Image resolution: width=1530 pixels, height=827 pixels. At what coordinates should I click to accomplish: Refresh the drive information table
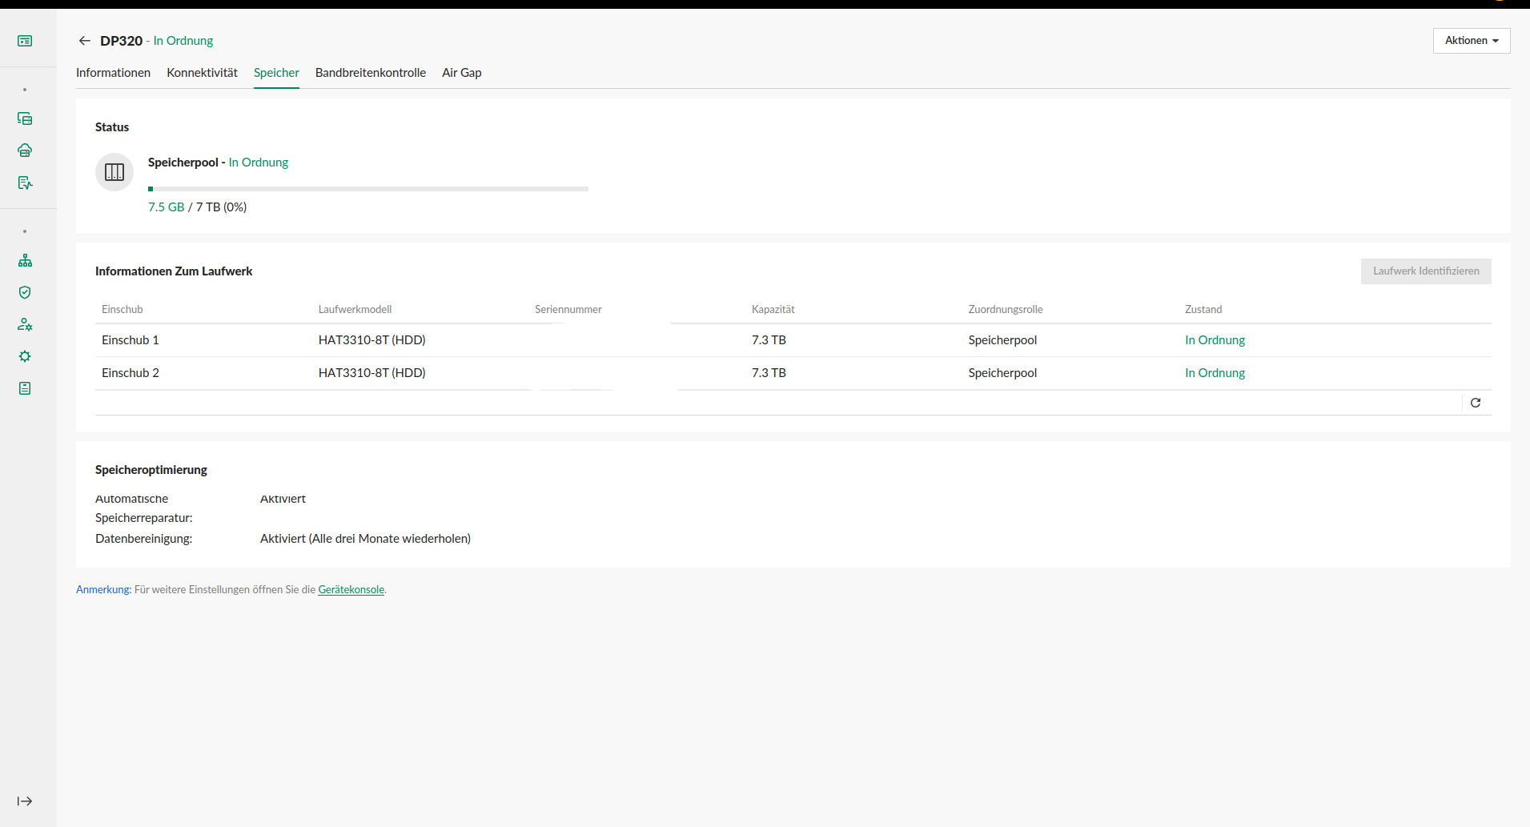(1475, 403)
